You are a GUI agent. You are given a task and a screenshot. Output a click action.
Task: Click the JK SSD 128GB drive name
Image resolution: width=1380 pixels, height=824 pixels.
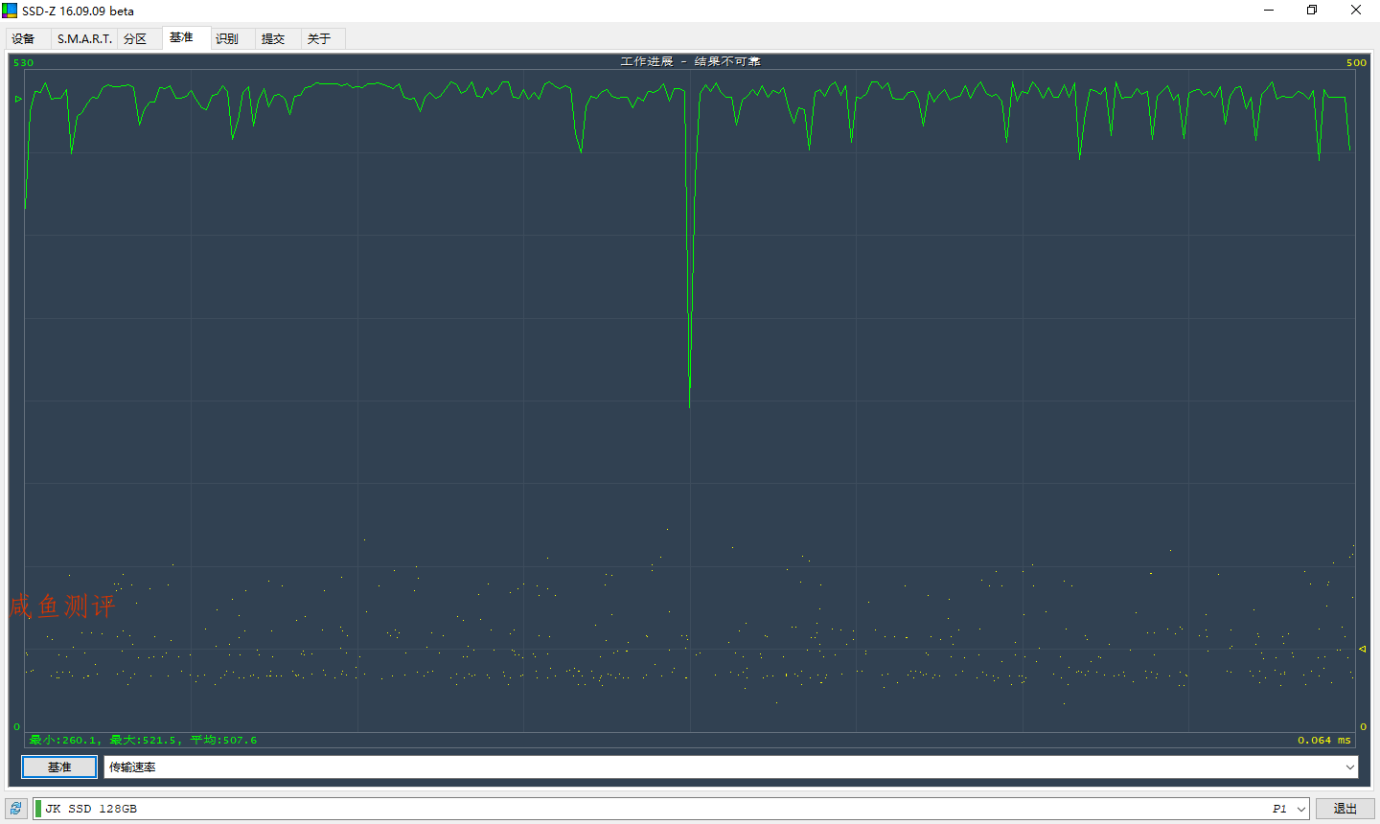pyautogui.click(x=91, y=810)
